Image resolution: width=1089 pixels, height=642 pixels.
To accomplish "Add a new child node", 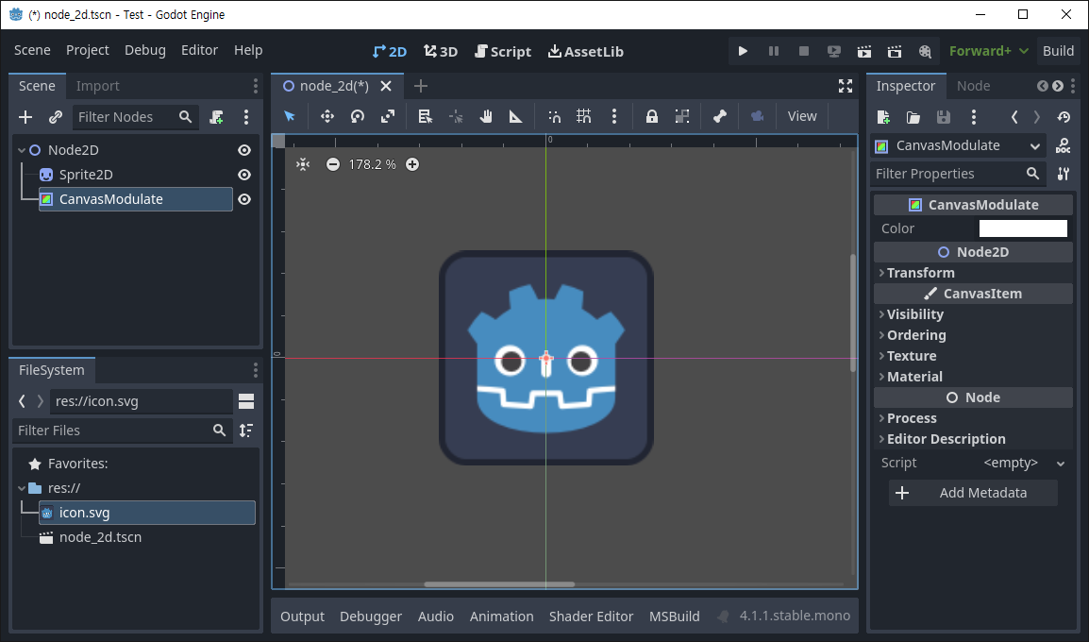I will [25, 117].
